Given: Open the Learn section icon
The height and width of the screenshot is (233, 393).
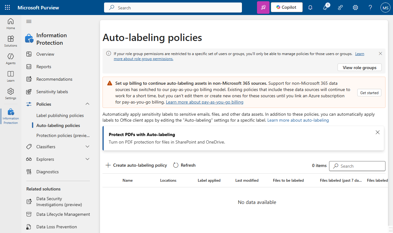Looking at the screenshot, I should click(x=10, y=76).
